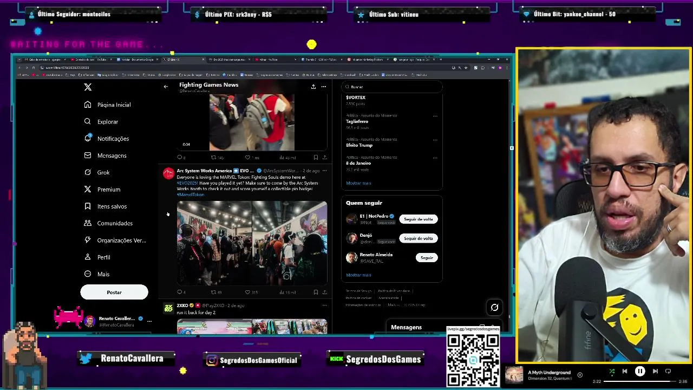Share the Arc System Works post
This screenshot has height=390, width=693.
[324, 292]
